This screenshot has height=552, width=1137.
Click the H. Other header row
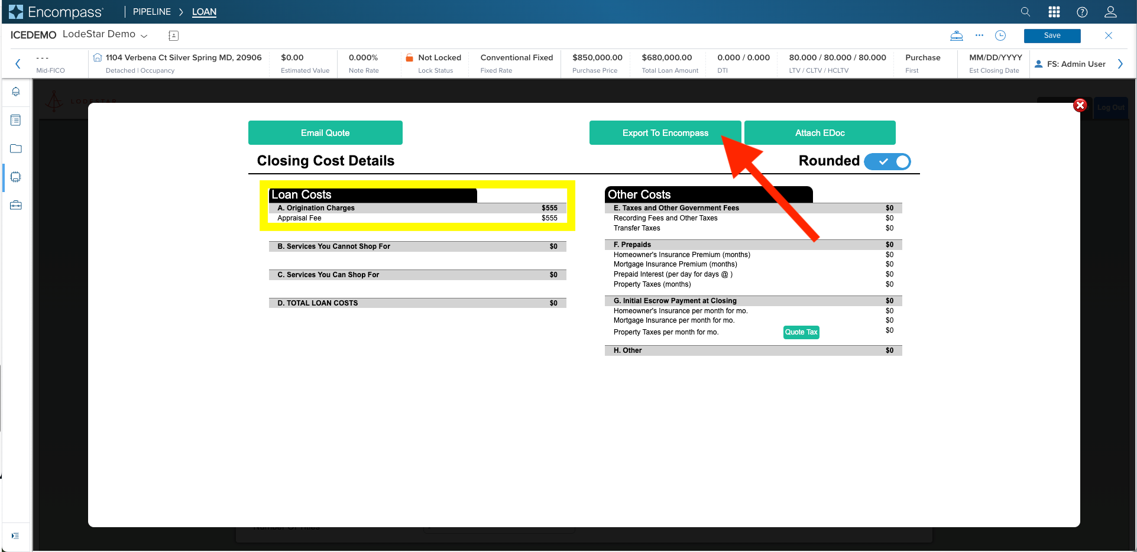pos(753,350)
